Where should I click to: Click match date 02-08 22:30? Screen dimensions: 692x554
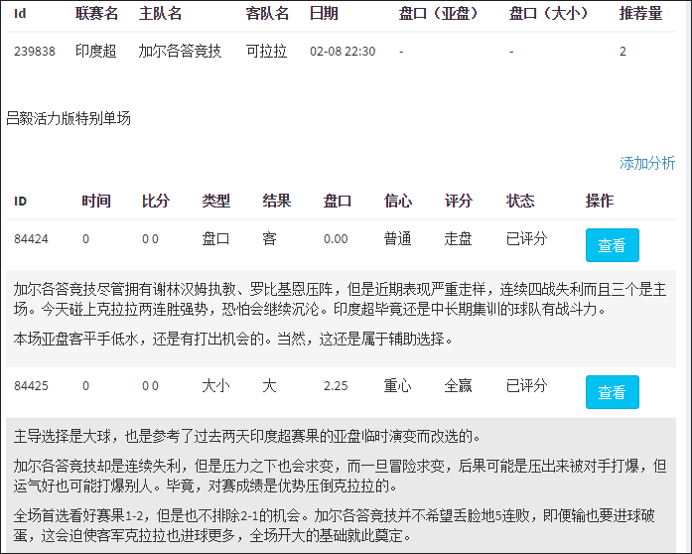(x=343, y=52)
